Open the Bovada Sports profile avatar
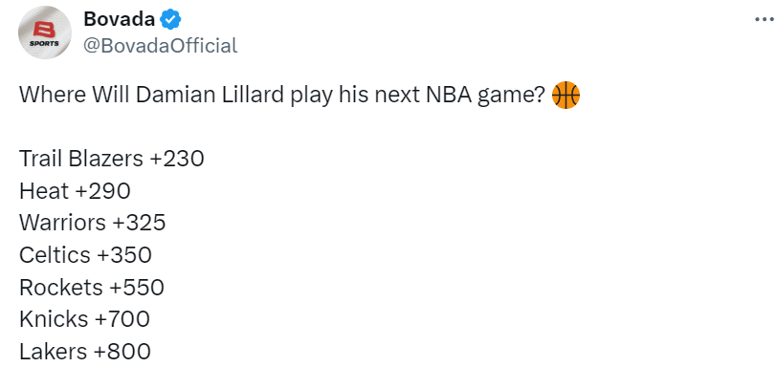The height and width of the screenshot is (367, 776). [x=45, y=32]
